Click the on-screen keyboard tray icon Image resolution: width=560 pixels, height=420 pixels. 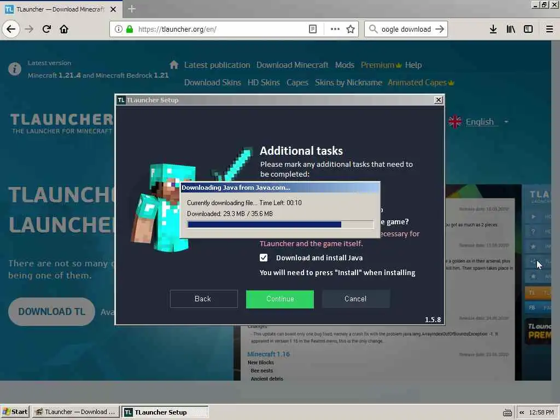[507, 412]
